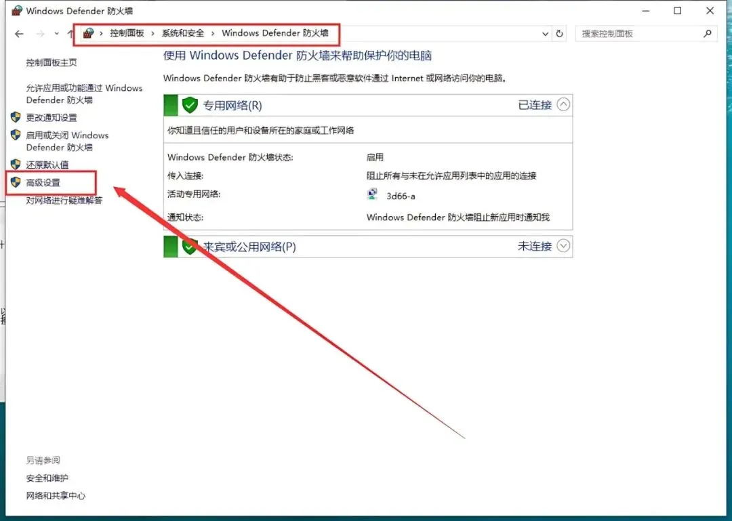Expand the address bar history dropdown
Image resolution: width=732 pixels, height=521 pixels.
545,34
